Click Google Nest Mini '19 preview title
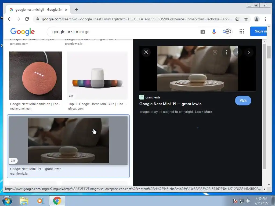This screenshot has height=206, width=275. click(x=170, y=104)
